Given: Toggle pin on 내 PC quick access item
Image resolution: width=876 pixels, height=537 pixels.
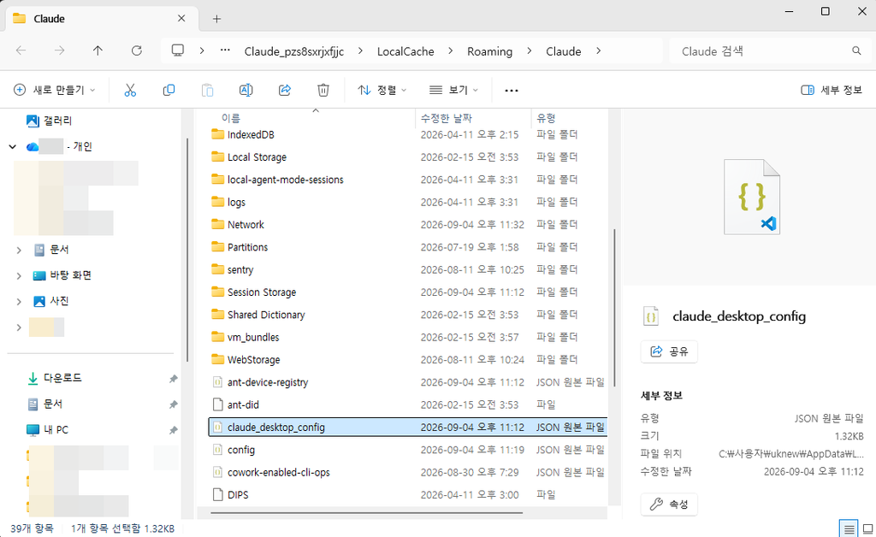Looking at the screenshot, I should 173,430.
